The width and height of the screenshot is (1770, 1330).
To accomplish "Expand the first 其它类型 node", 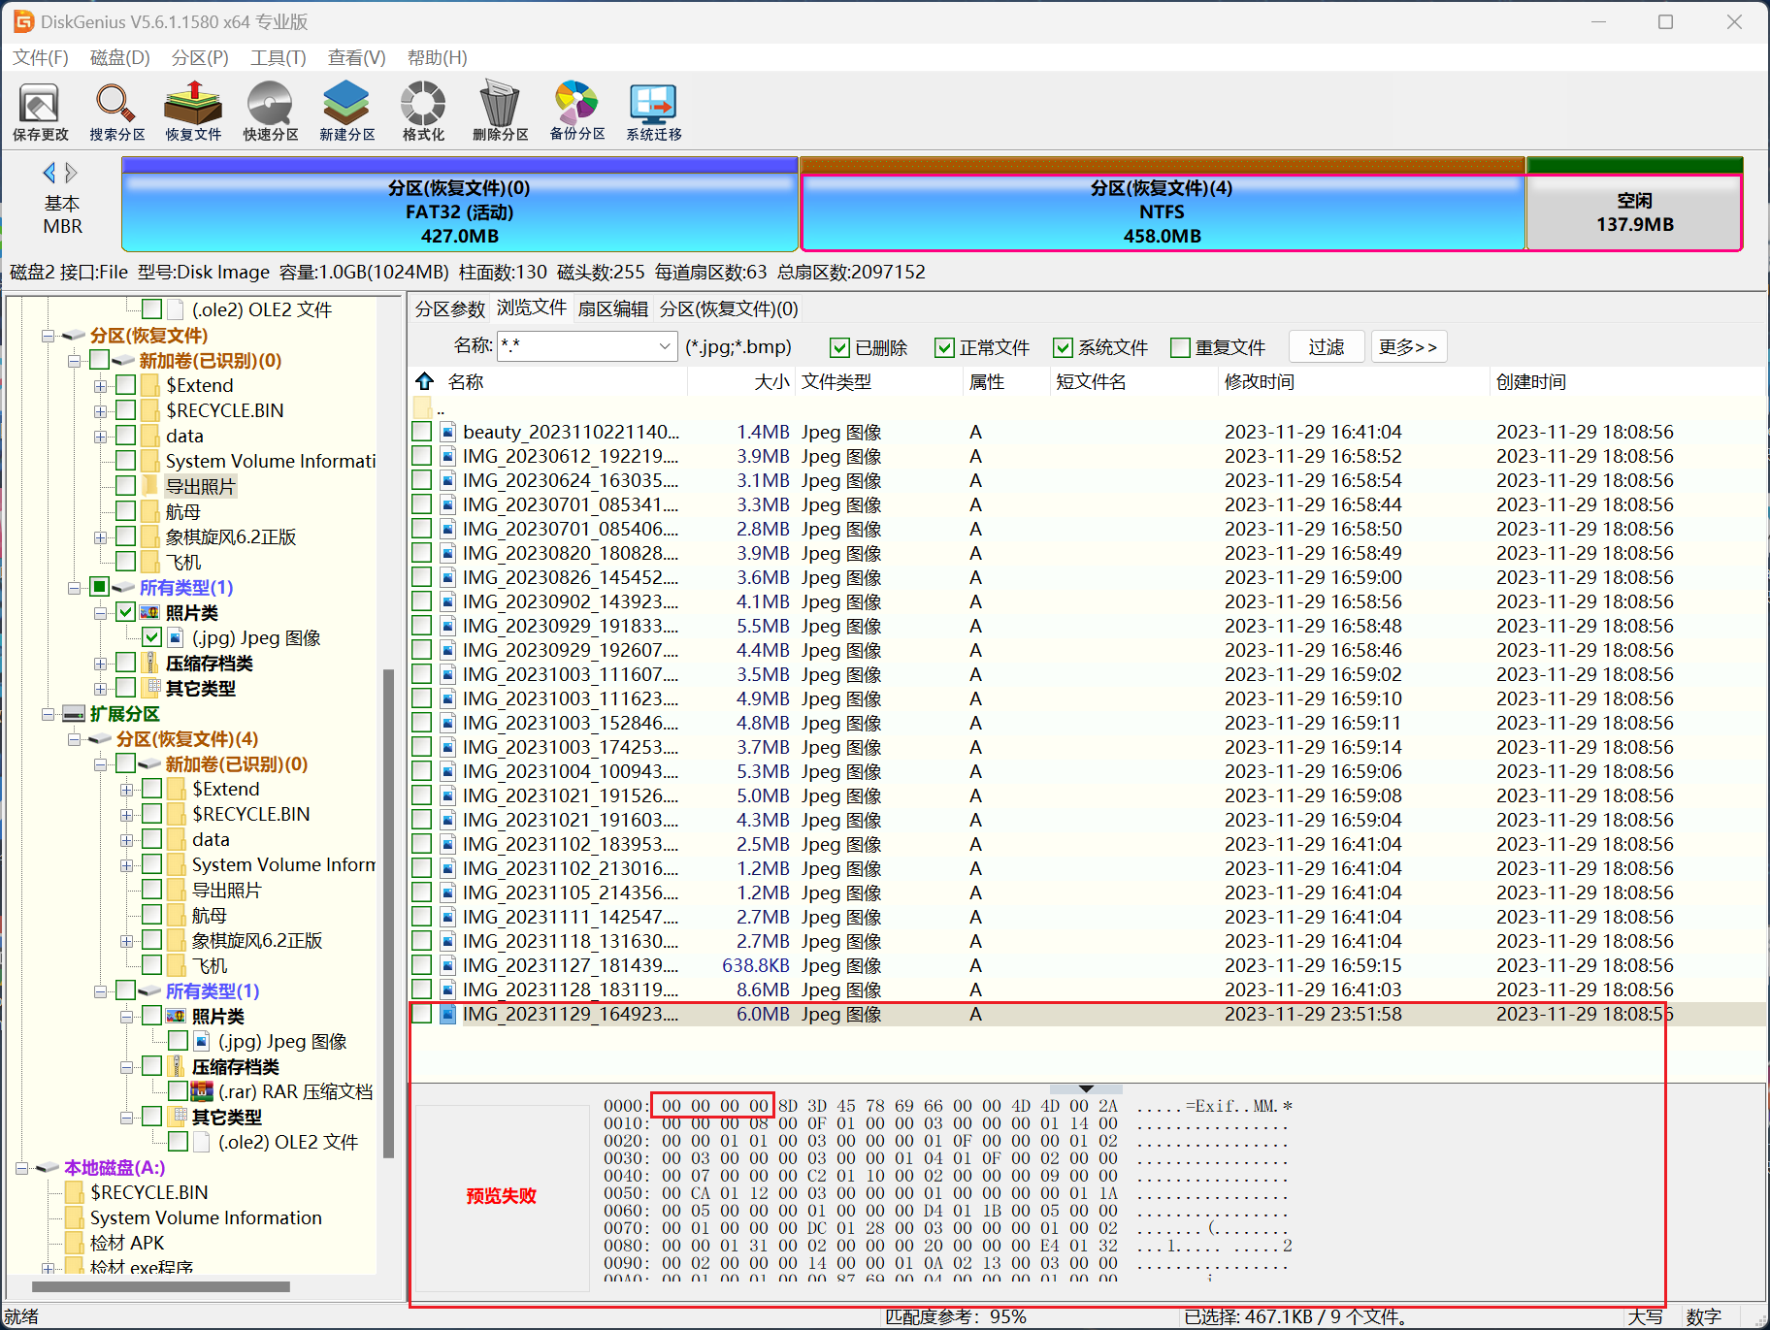I will pyautogui.click(x=100, y=689).
